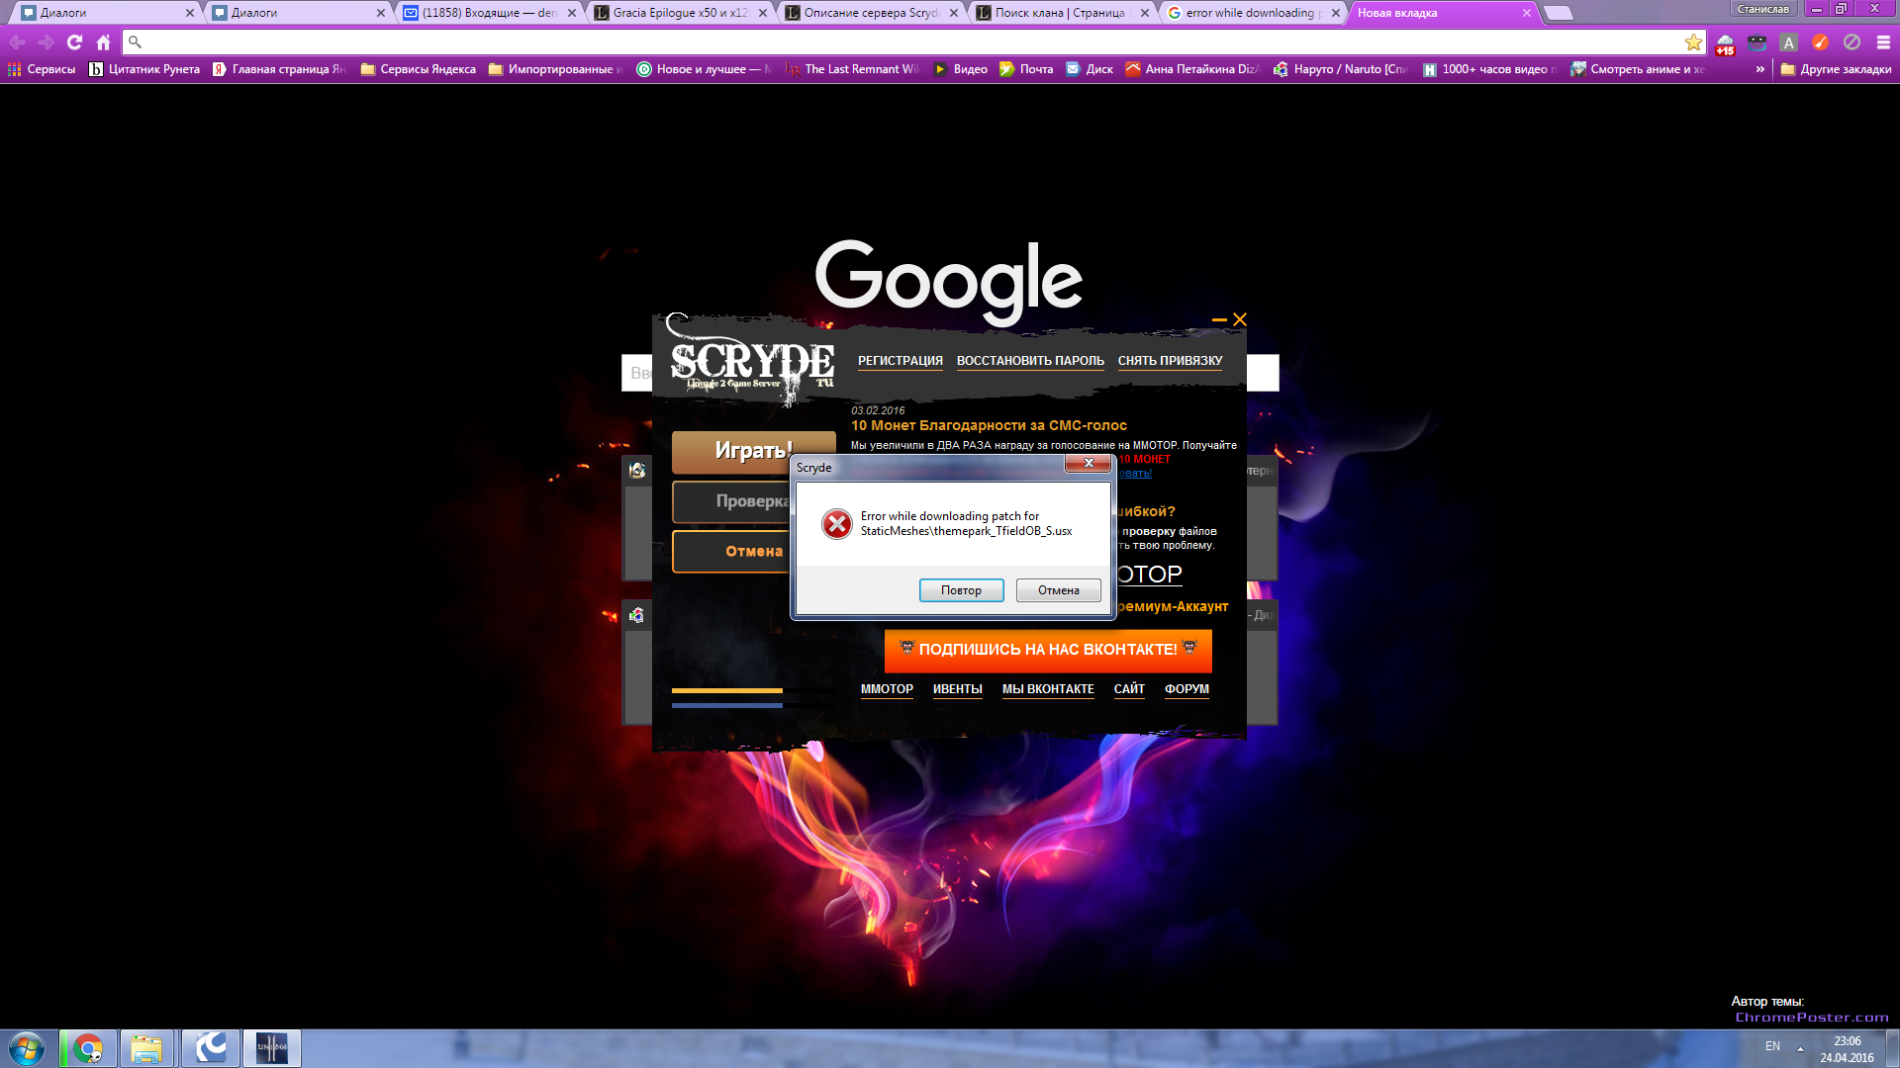Screen dimensions: 1900x1068
Task: Switch to the error while downloading tab
Action: 1249,13
